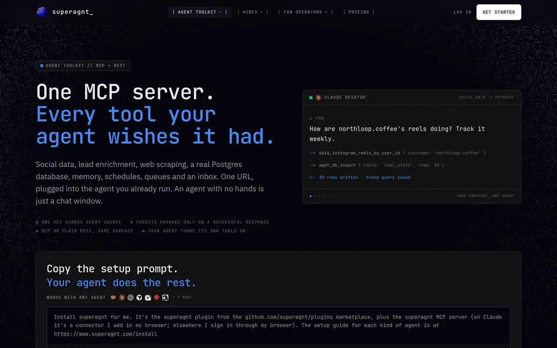Click the Claude starburst icon in the demo card header
The height and width of the screenshot is (348, 557).
pyautogui.click(x=319, y=97)
